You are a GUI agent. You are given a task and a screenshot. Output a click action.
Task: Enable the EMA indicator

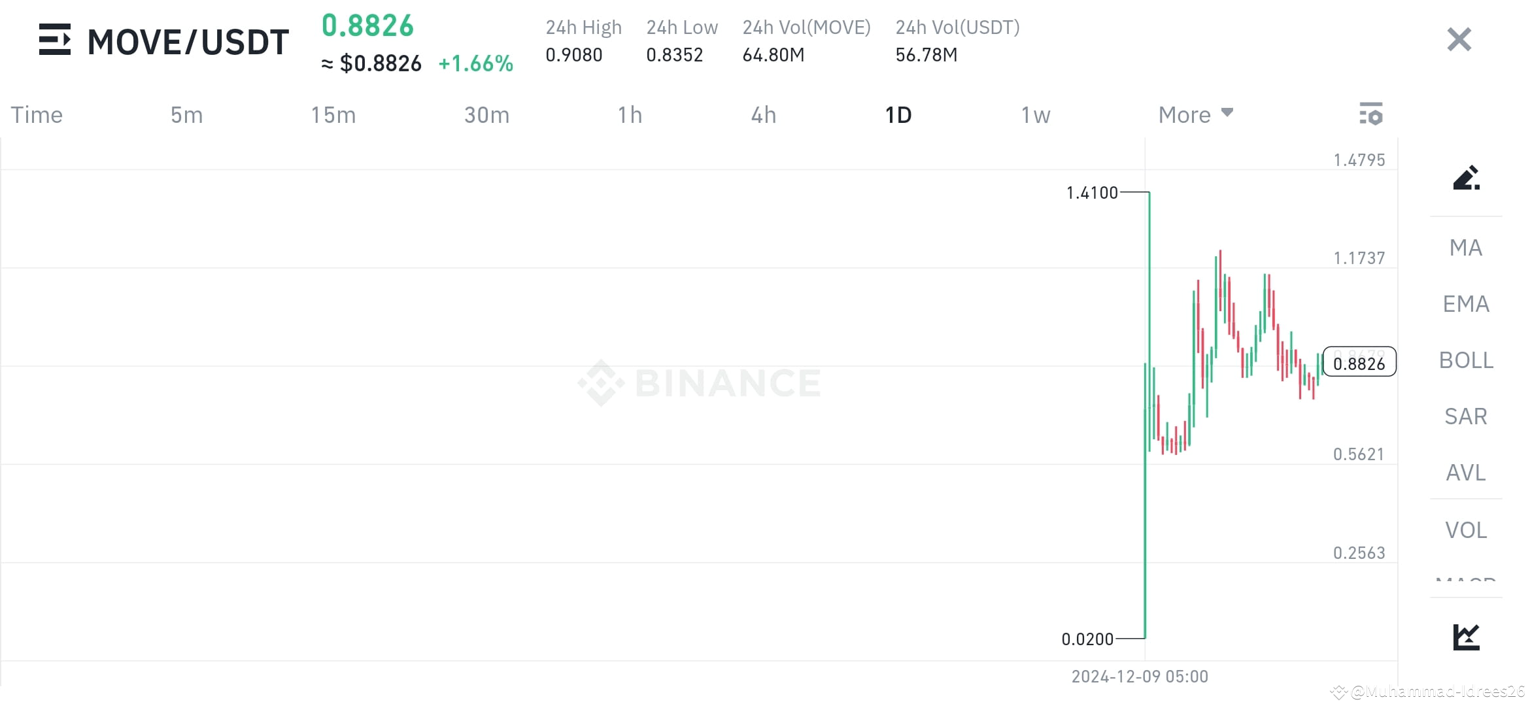click(1465, 303)
